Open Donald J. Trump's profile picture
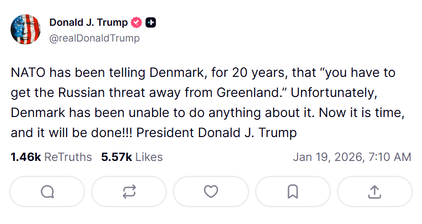Viewport: 422px width, 224px height. click(25, 30)
